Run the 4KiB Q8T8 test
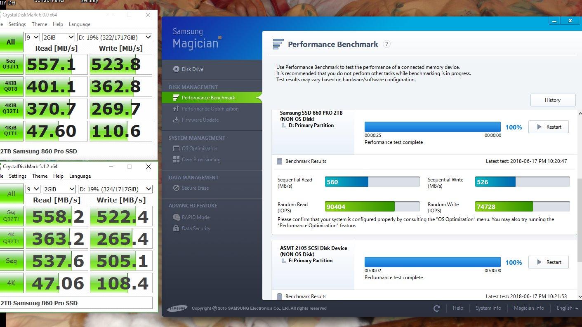The height and width of the screenshot is (327, 582). (x=11, y=87)
